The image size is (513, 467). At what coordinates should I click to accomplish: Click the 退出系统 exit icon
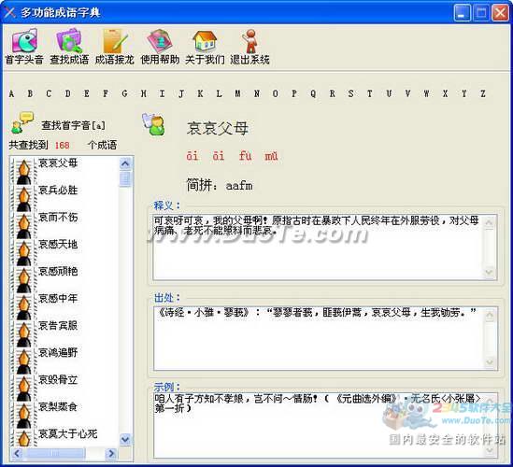[x=250, y=41]
